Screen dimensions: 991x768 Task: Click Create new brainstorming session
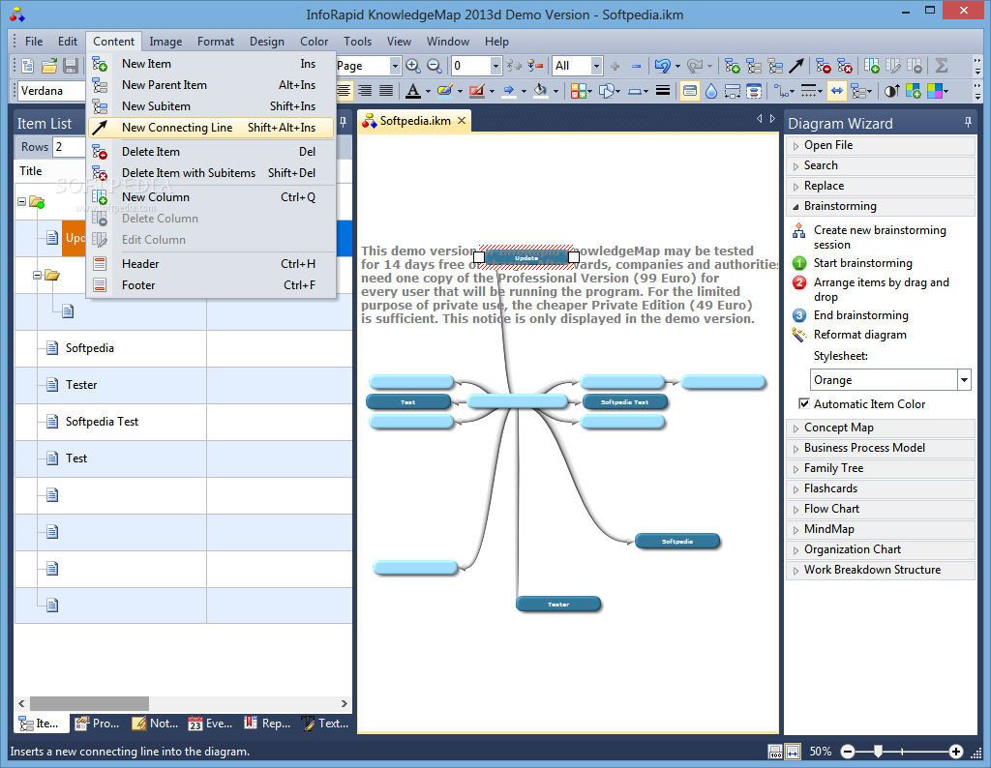pyautogui.click(x=880, y=238)
